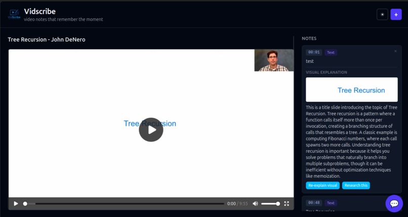Enter fullscreen with the expand icon
Image resolution: width=408 pixels, height=217 pixels.
coord(287,204)
